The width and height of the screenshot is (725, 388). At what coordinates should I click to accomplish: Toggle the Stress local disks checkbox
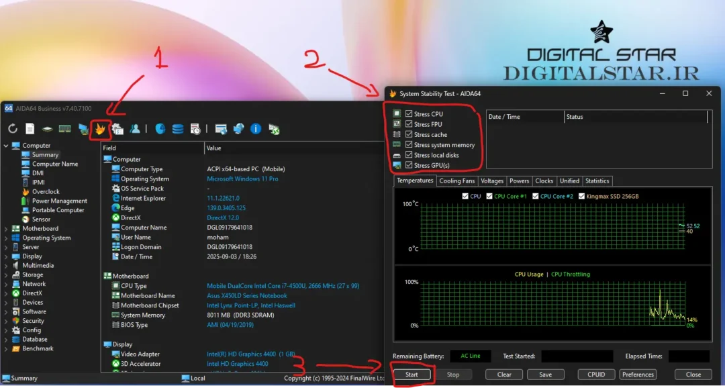tap(409, 155)
